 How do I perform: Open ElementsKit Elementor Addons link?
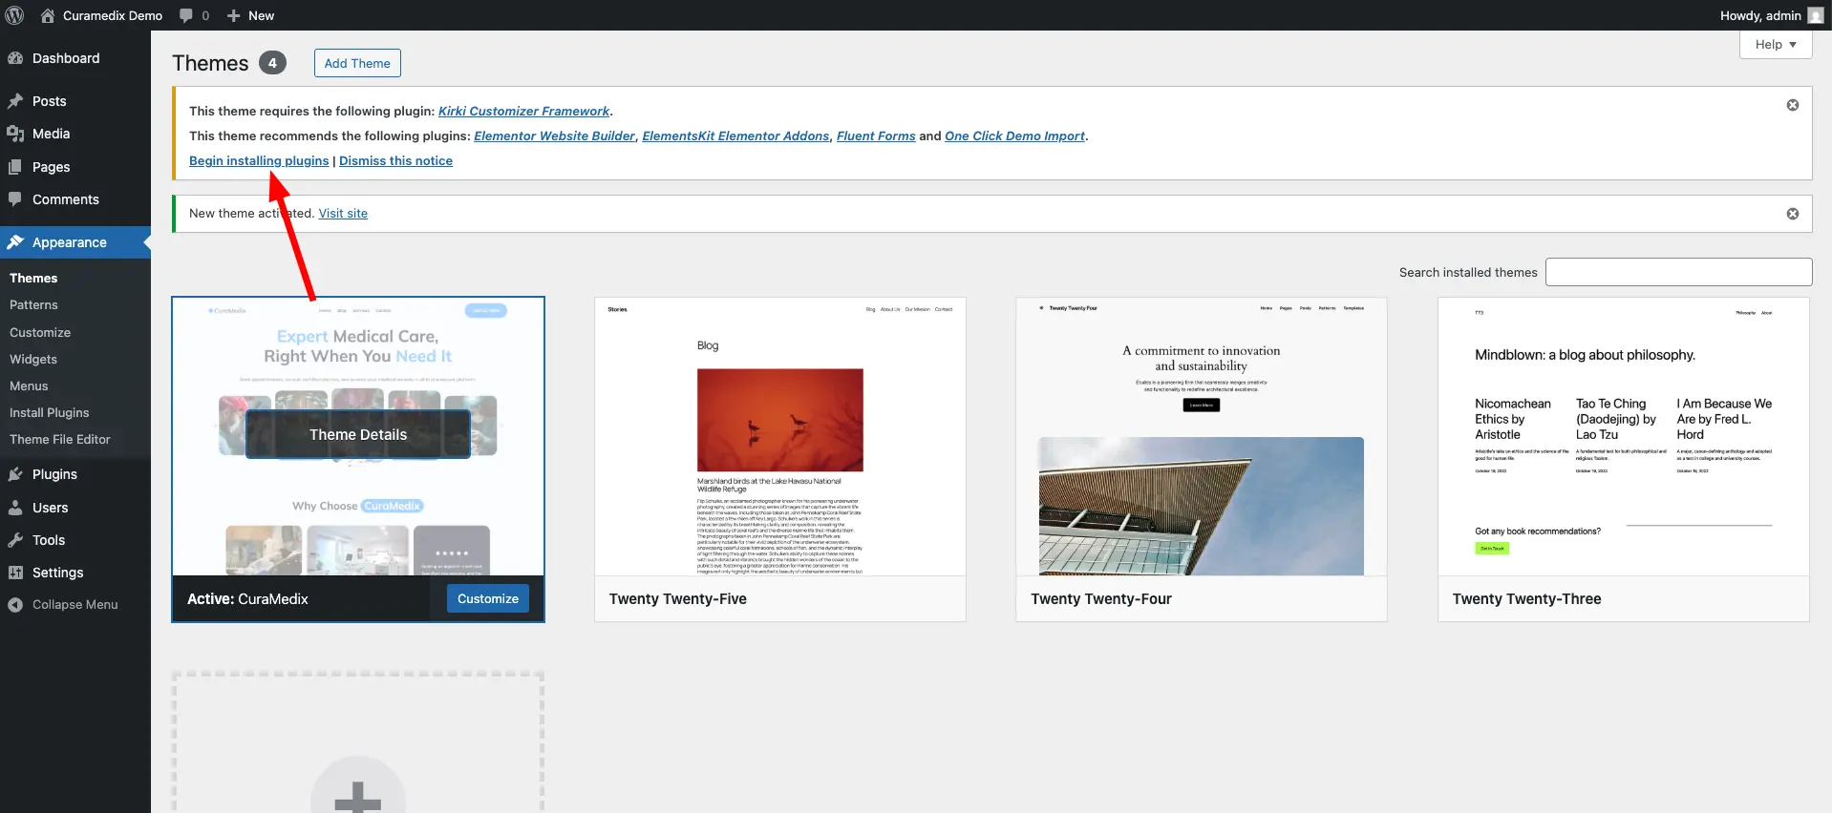click(x=735, y=135)
